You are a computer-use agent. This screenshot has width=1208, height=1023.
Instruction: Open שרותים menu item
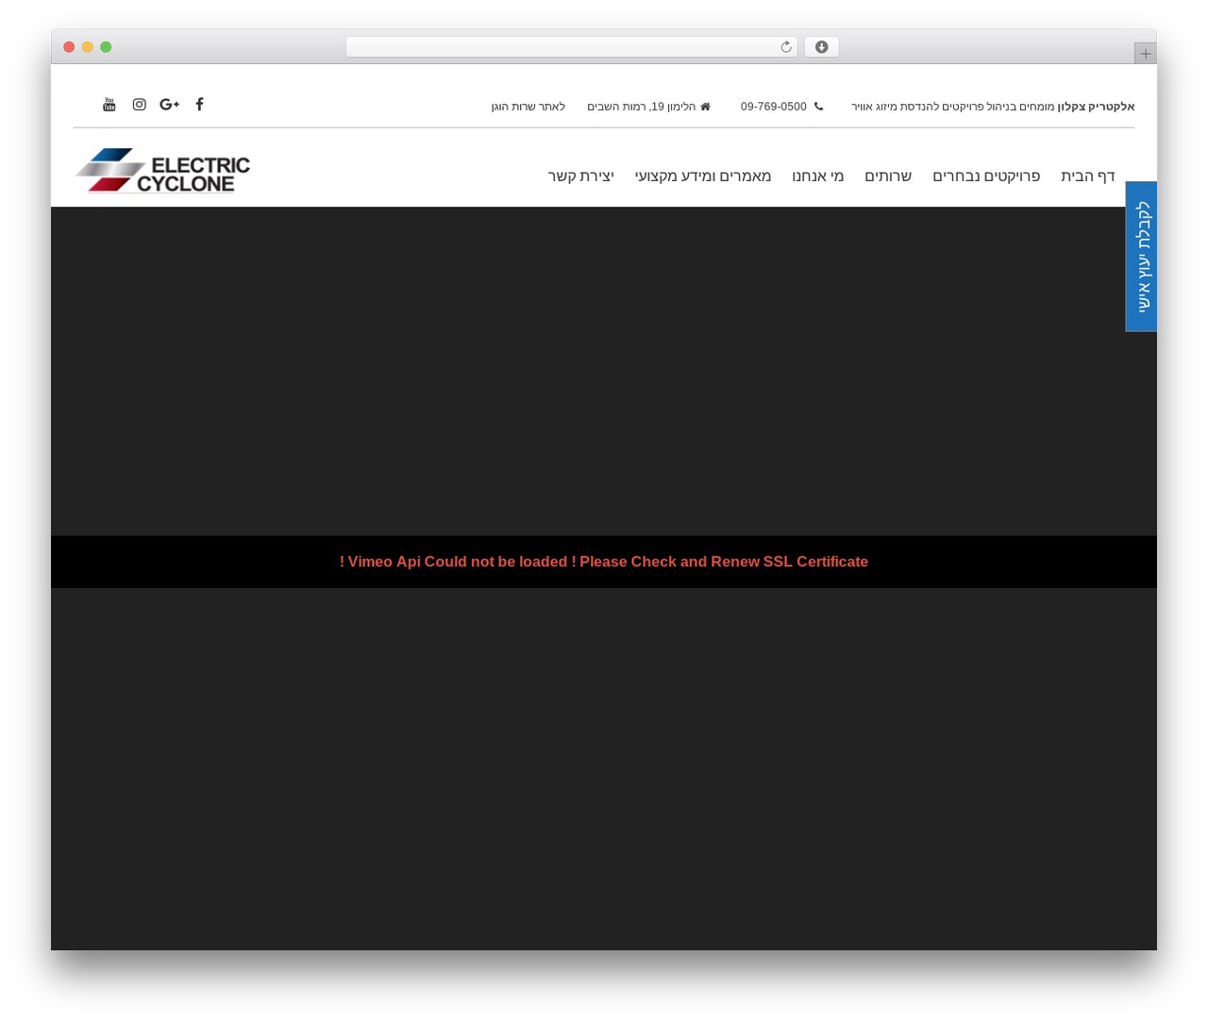click(x=888, y=176)
